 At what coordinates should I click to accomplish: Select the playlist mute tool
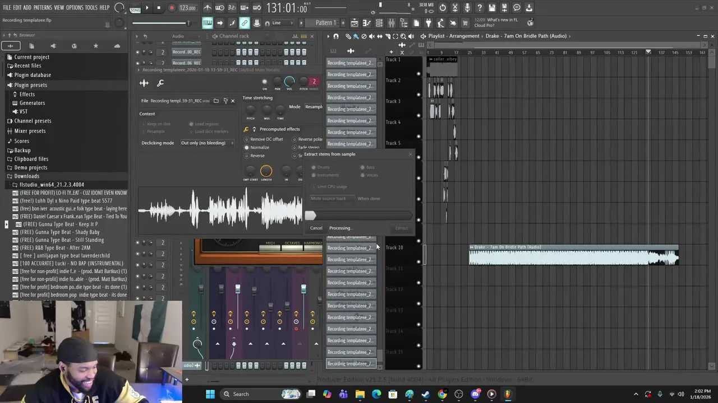371,36
